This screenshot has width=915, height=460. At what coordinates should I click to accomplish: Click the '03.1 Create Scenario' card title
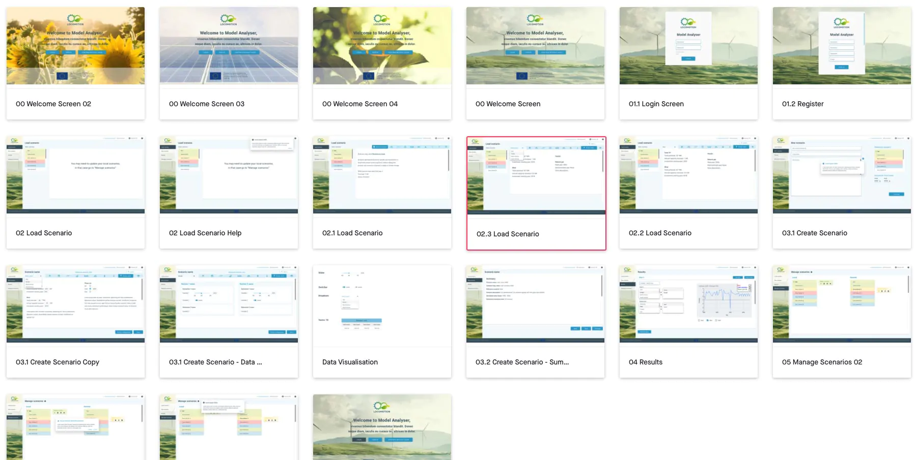point(814,233)
